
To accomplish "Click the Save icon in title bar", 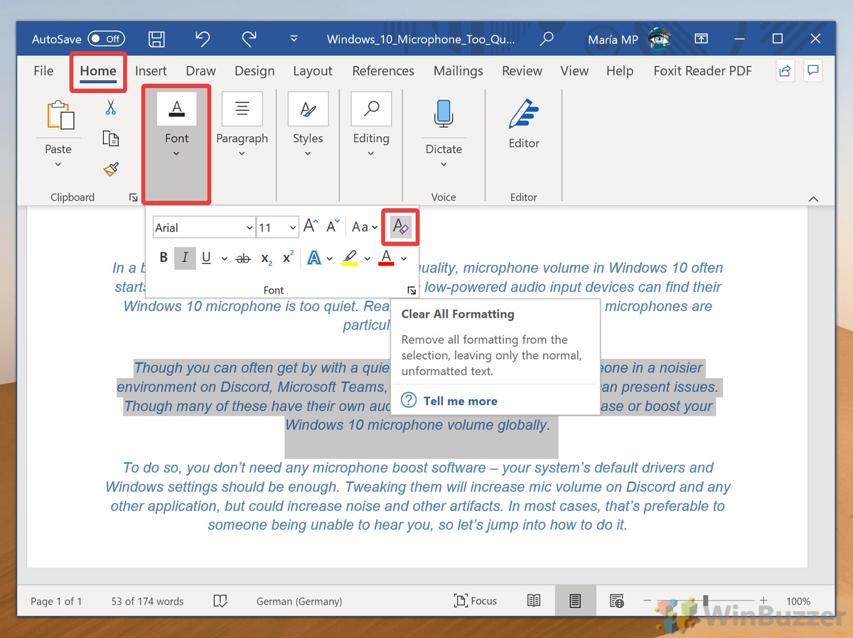I will pyautogui.click(x=156, y=39).
